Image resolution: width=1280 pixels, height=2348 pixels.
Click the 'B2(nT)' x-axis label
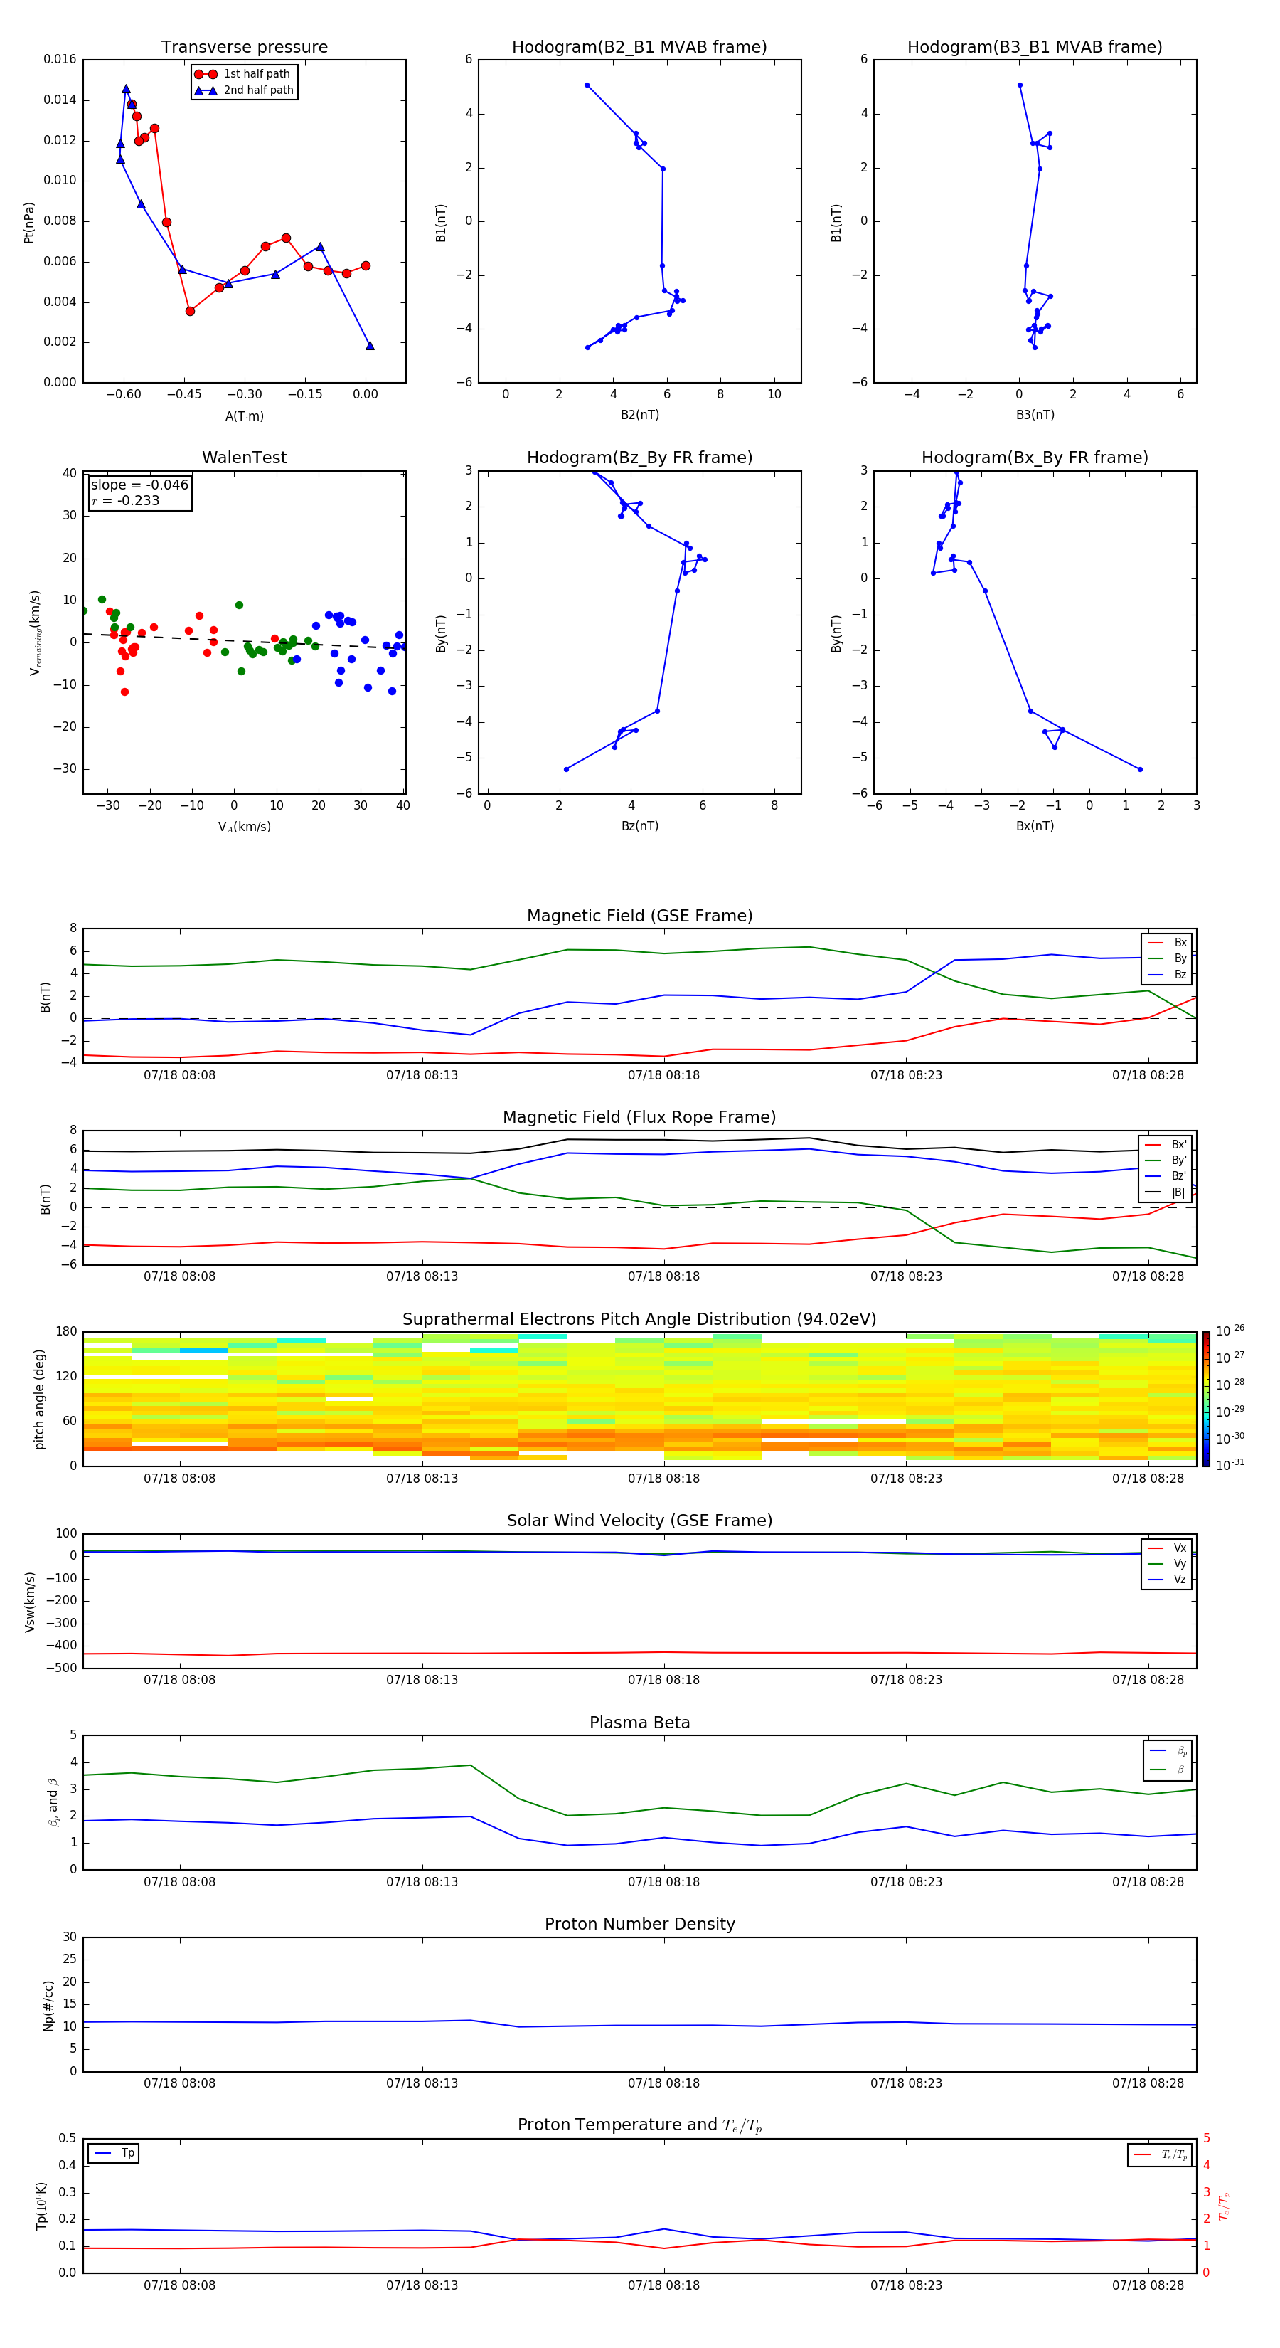coord(639,415)
